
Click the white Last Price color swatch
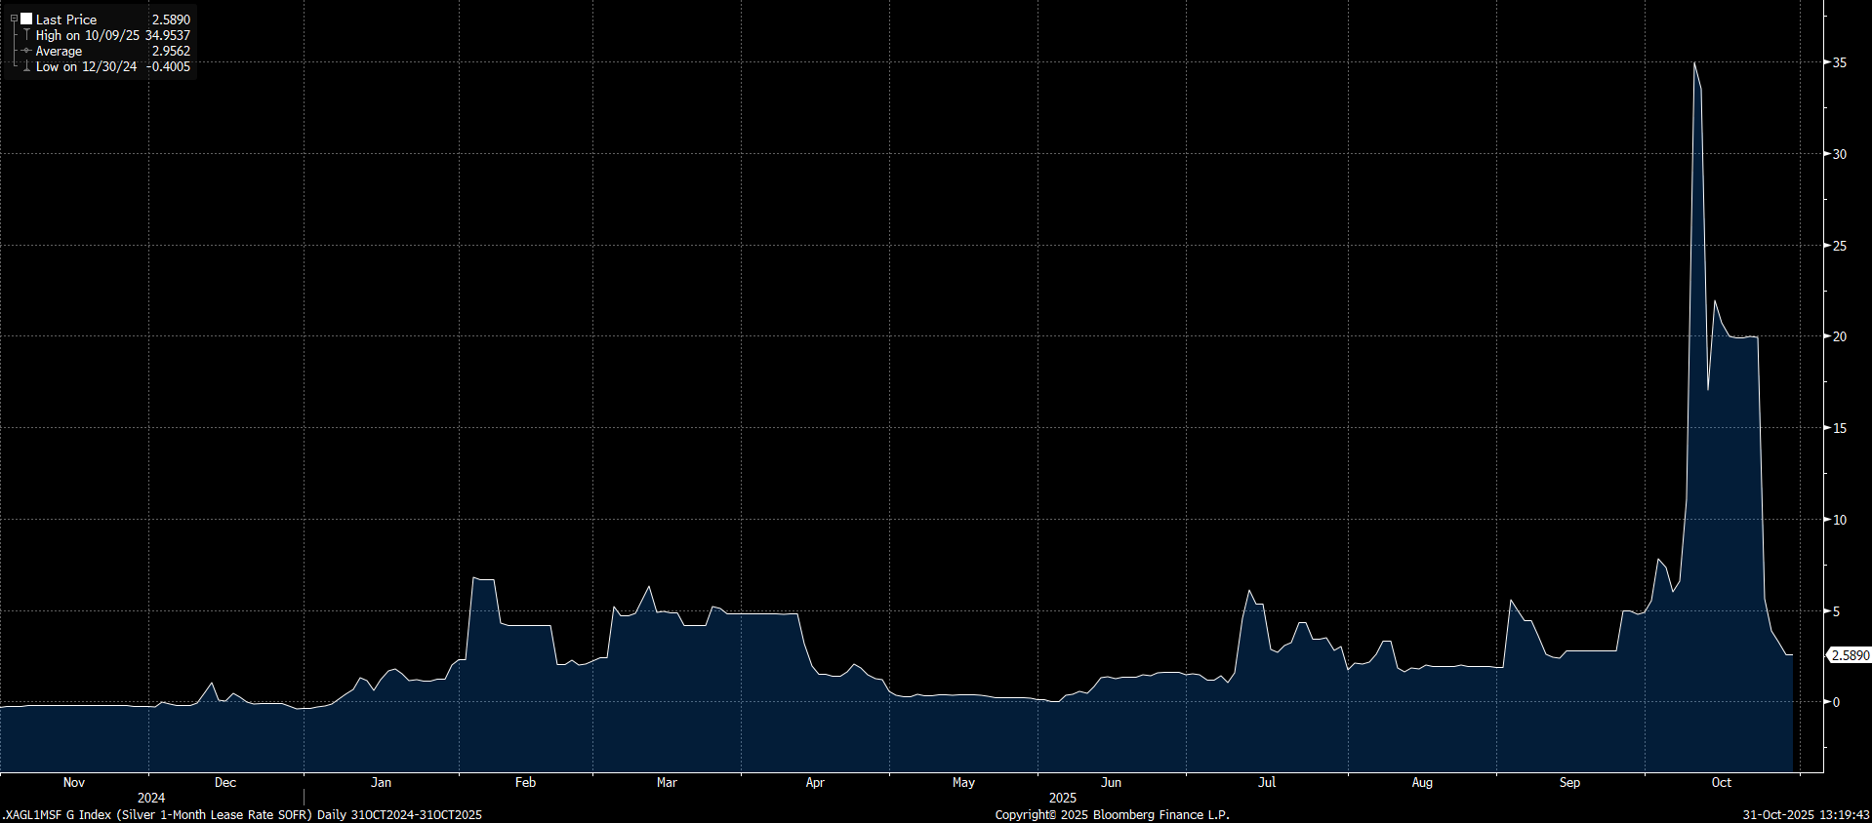point(26,20)
